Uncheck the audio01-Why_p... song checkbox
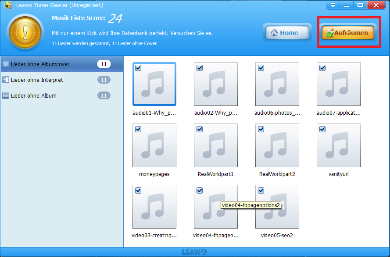 tap(138, 68)
